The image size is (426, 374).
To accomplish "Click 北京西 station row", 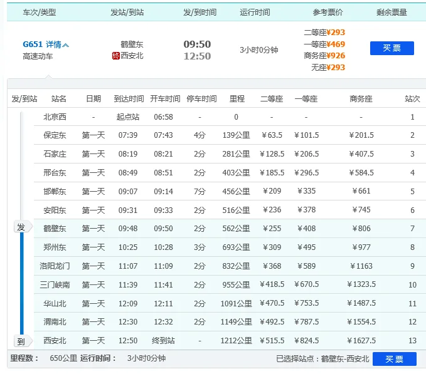I will click(230, 117).
